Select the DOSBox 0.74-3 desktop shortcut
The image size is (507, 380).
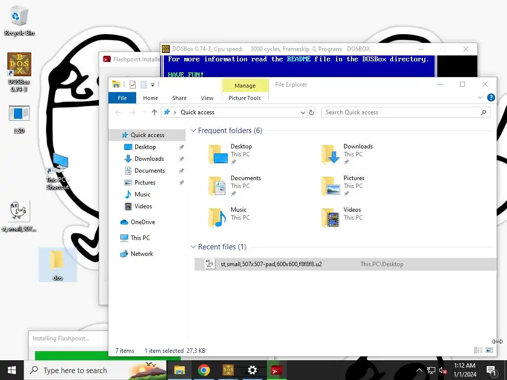pos(19,72)
